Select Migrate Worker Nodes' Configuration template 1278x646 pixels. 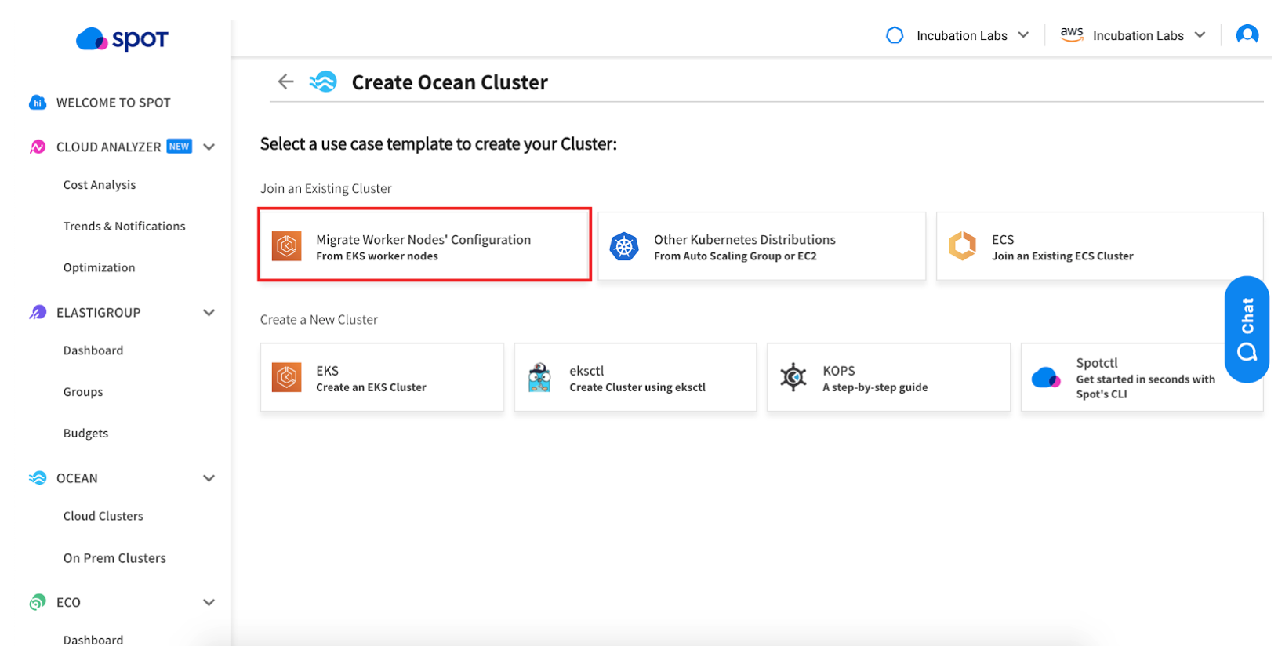[424, 246]
